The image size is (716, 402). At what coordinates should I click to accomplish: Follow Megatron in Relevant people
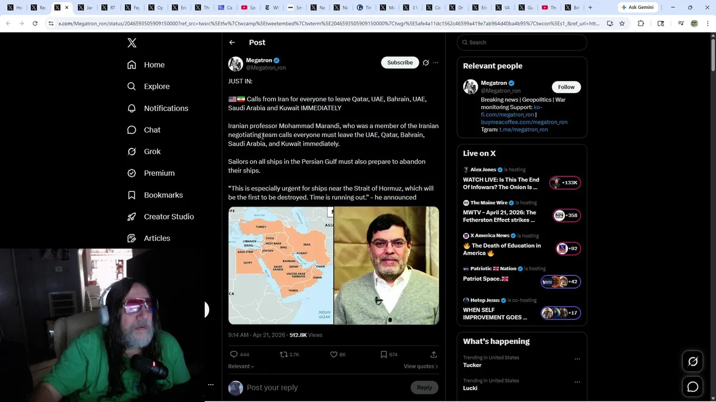[x=566, y=87]
